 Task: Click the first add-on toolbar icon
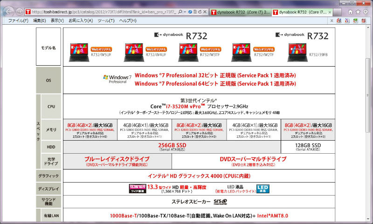click(339, 20)
